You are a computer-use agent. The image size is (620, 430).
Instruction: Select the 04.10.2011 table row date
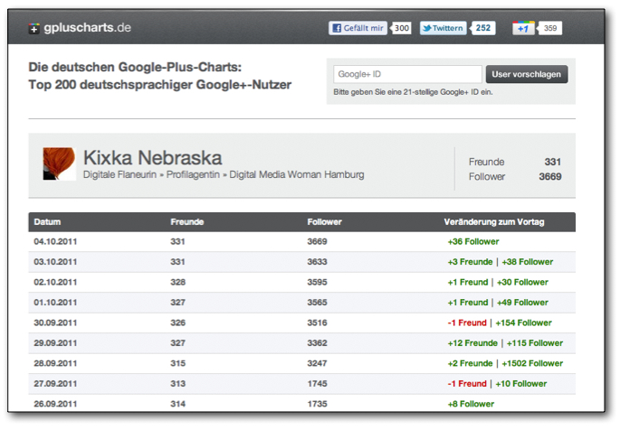(55, 242)
